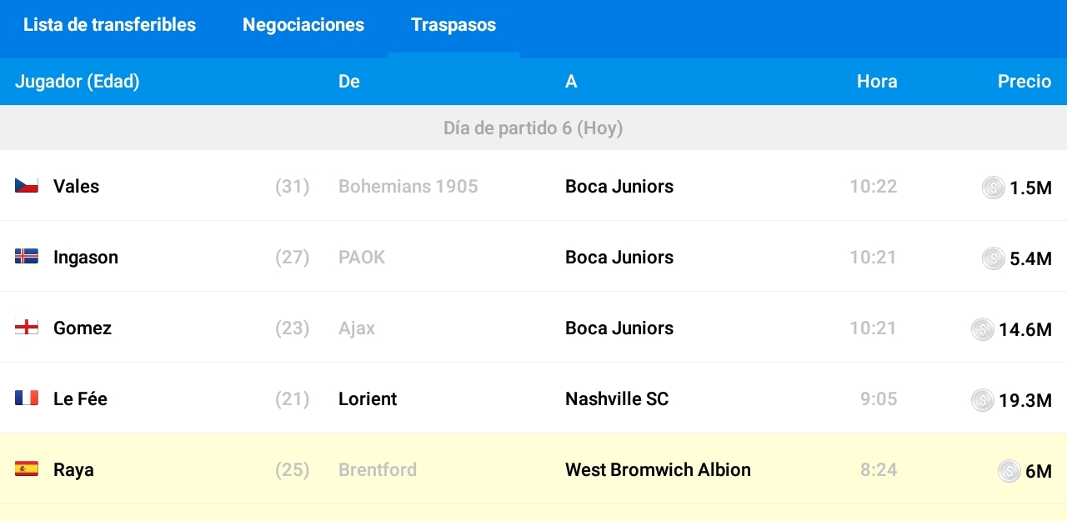Select the Traspasos tab
The image size is (1067, 521).
tap(453, 25)
